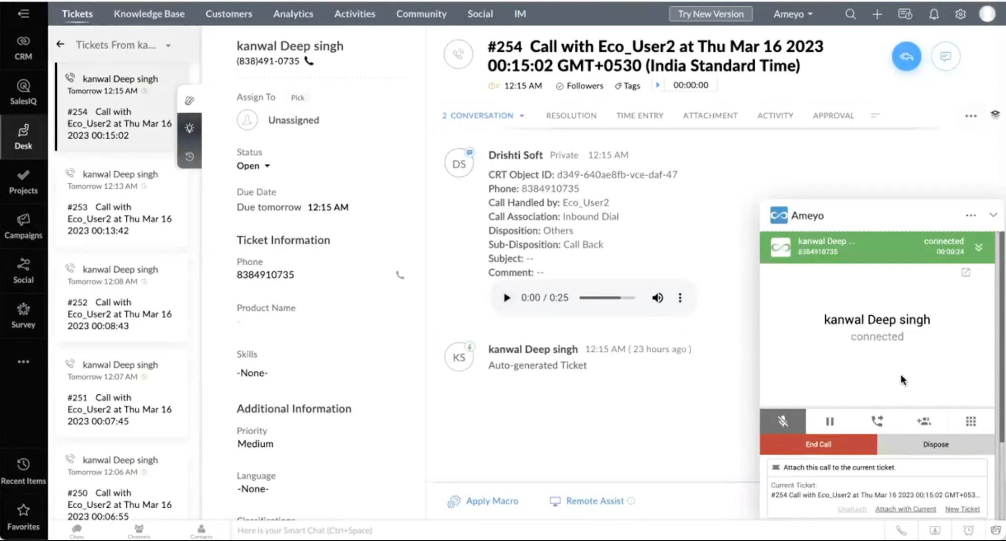Expand connected call details double chevron
The width and height of the screenshot is (1006, 541).
[978, 248]
